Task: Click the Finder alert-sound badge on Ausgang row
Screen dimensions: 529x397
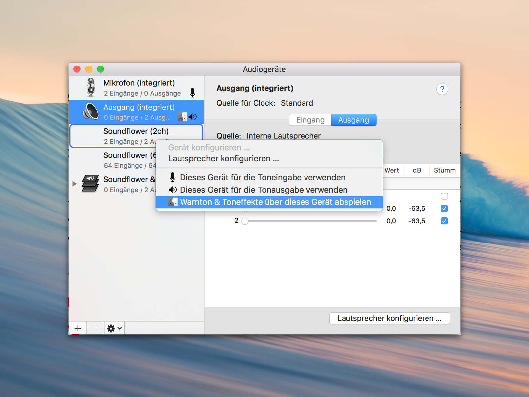Action: point(182,117)
